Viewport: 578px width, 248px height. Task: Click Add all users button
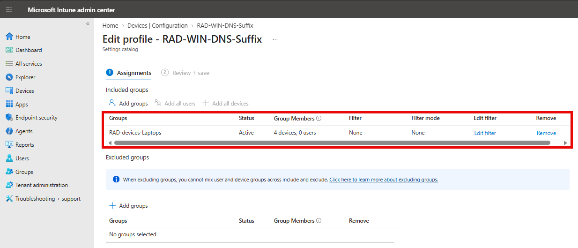point(175,103)
